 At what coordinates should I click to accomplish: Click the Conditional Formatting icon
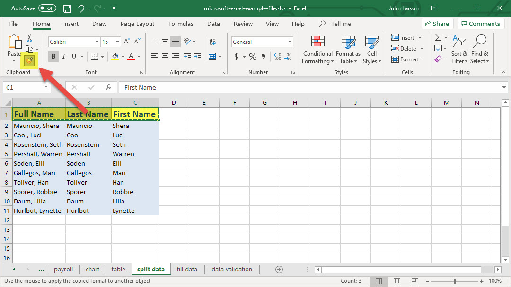317,42
